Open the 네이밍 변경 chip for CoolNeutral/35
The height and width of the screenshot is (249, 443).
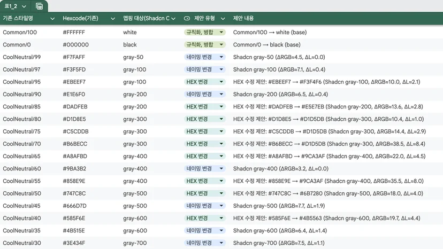coord(205,231)
